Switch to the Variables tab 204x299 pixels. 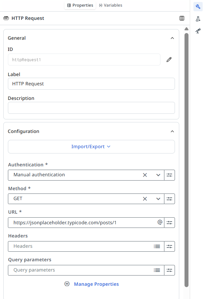point(111,5)
